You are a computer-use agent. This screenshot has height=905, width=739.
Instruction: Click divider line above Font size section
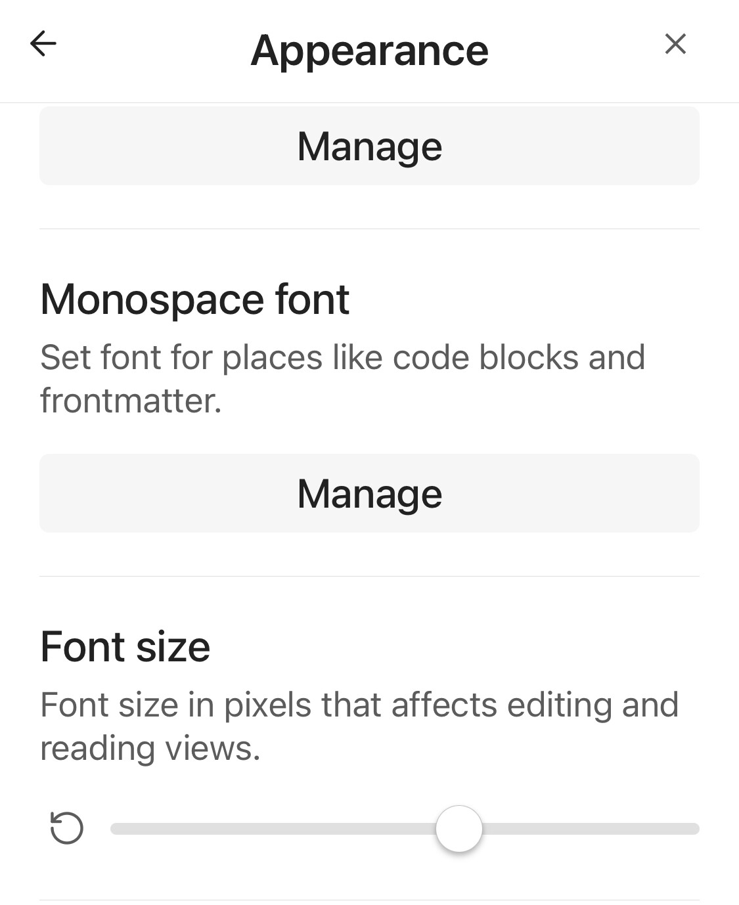tap(369, 576)
